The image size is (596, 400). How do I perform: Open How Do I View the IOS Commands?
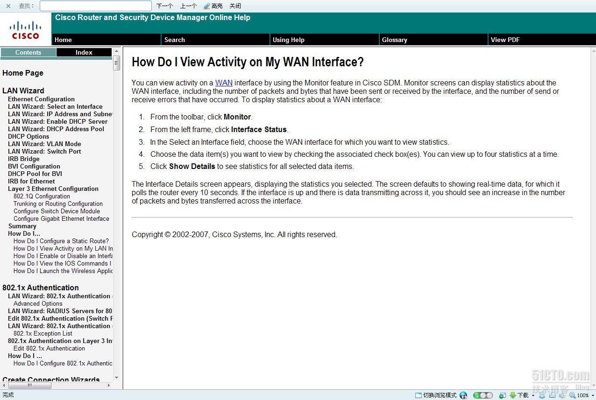(x=63, y=263)
